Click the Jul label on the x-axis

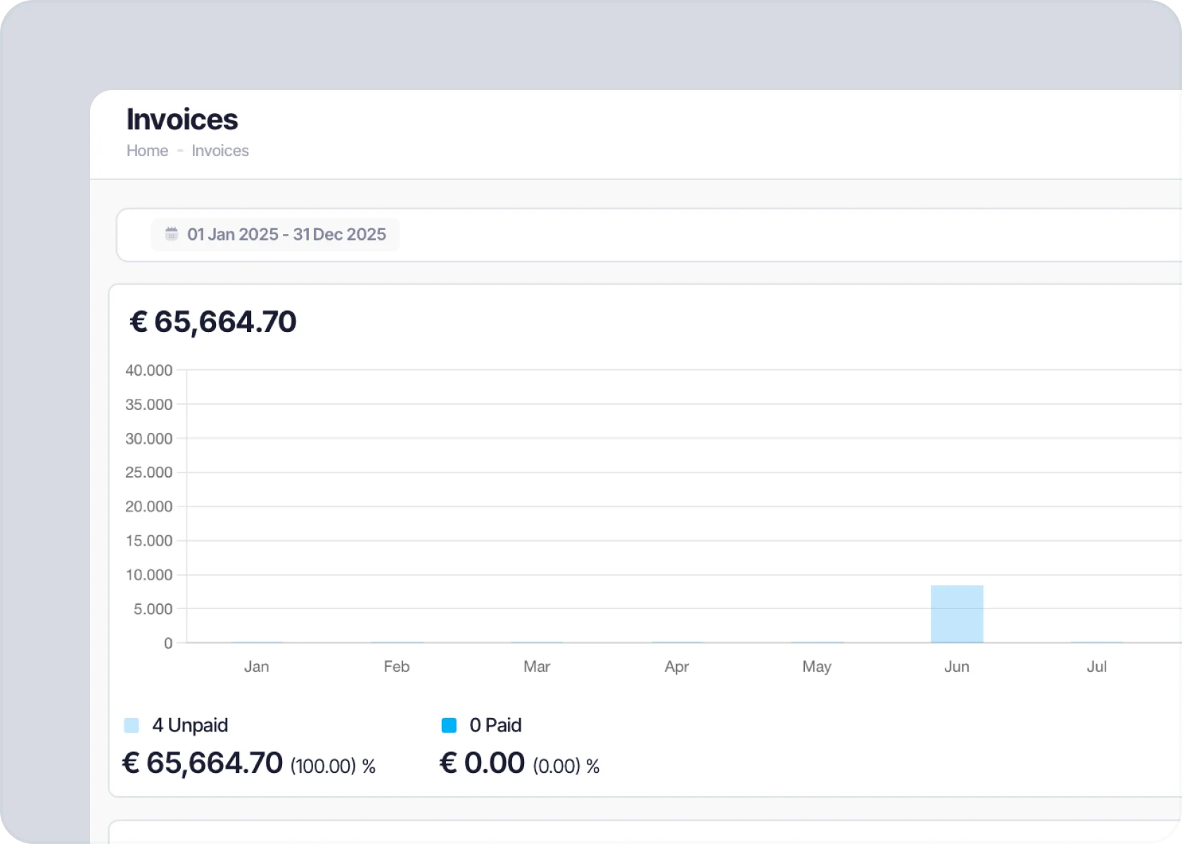[1097, 667]
